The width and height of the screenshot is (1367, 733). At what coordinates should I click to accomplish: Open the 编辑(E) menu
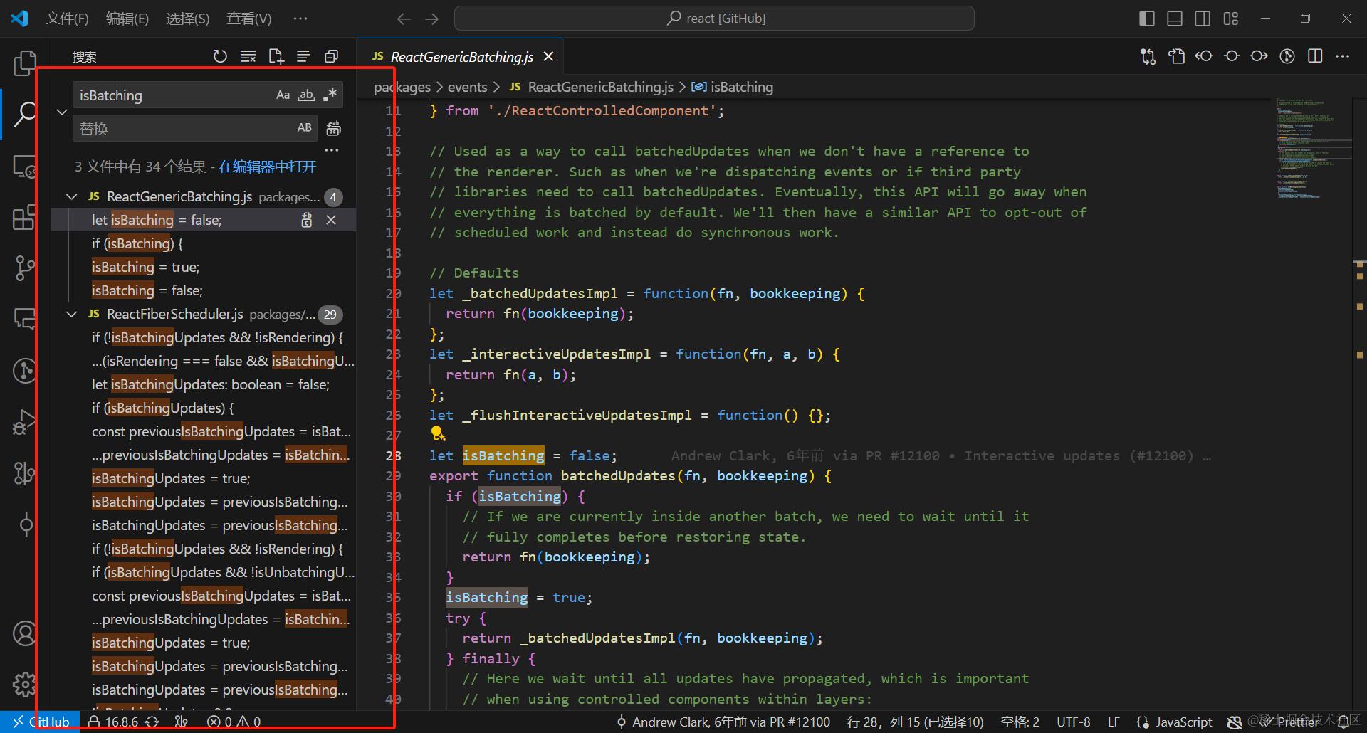(x=127, y=19)
